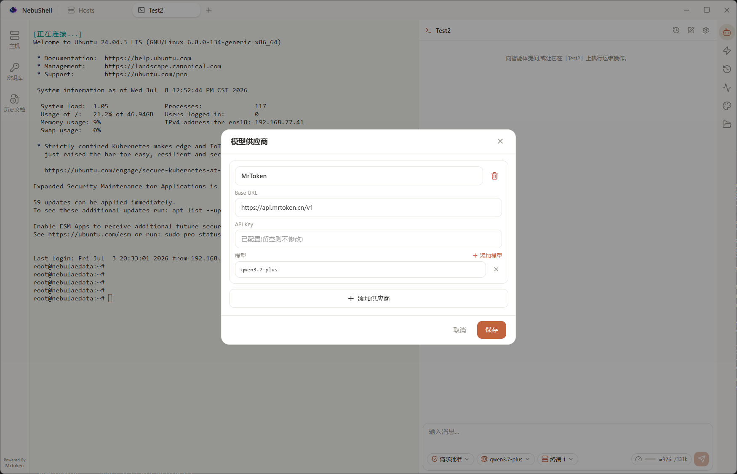This screenshot has width=737, height=474.
Task: Open the 请求批准 approval mode dropdown
Action: click(450, 459)
